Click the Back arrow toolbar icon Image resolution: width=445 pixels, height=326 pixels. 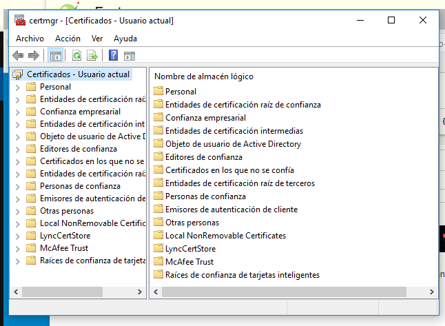pos(18,56)
